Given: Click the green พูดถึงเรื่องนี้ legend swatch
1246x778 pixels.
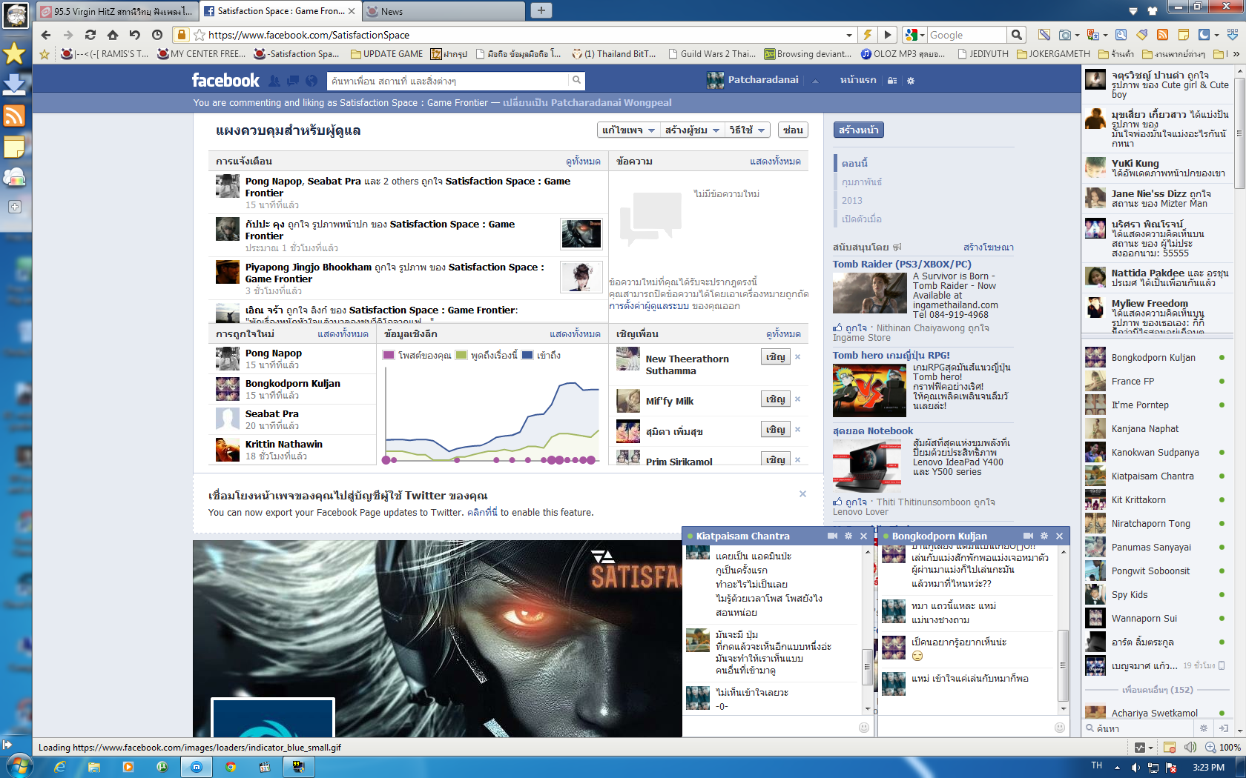Looking at the screenshot, I should click(x=461, y=355).
